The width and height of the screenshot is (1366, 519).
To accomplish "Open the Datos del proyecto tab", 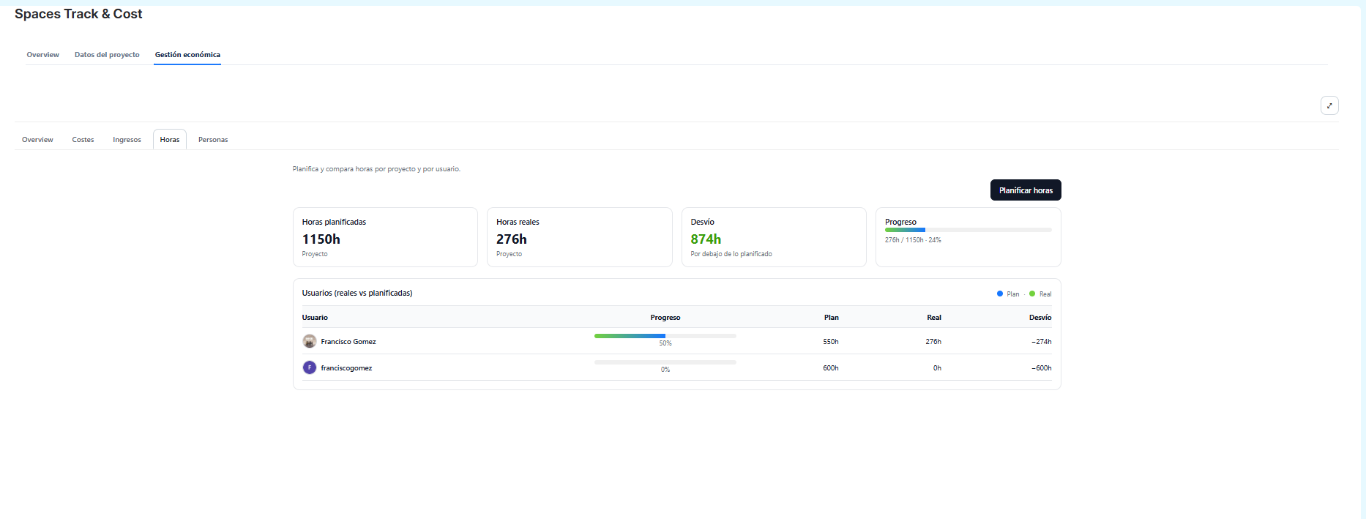I will [107, 55].
